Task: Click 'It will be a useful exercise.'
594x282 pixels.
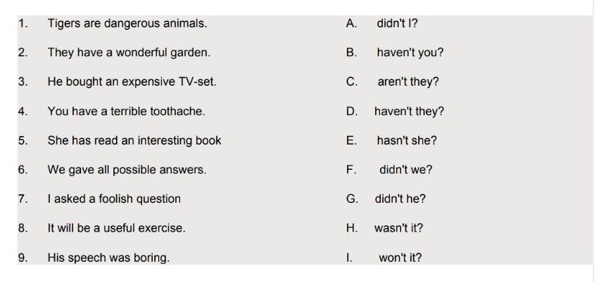Action: [x=116, y=228]
